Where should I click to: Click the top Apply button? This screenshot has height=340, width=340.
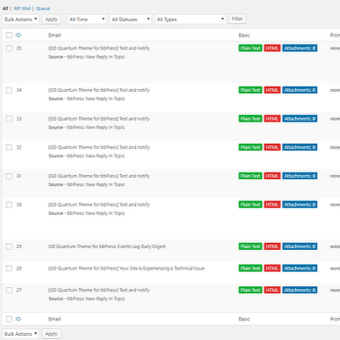pyautogui.click(x=51, y=20)
